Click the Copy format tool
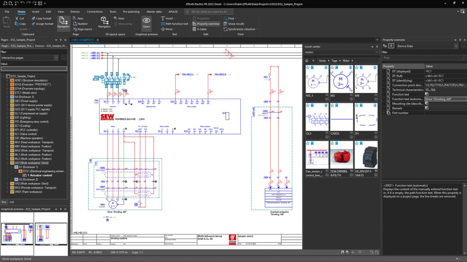Screen dimensions: 467x262 41,18
